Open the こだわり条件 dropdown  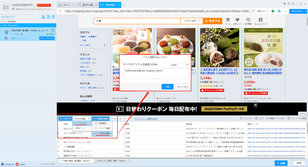click(x=191, y=21)
